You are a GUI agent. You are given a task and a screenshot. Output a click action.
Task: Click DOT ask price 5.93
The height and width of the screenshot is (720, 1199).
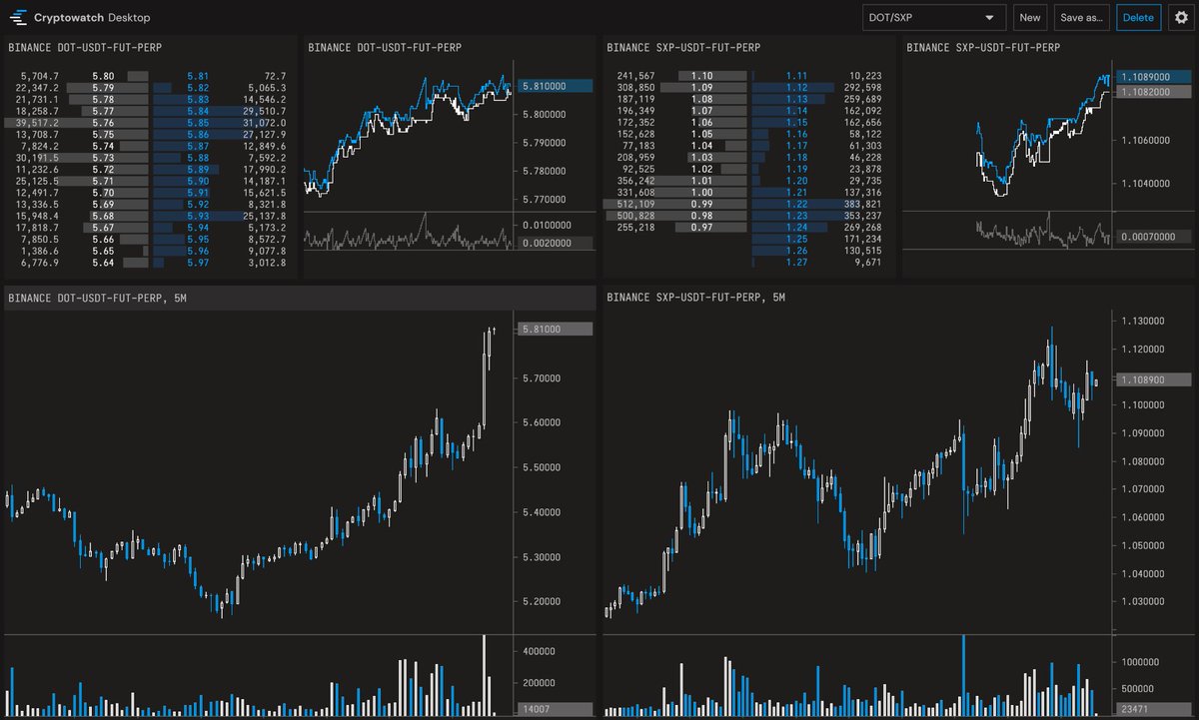[x=198, y=216]
